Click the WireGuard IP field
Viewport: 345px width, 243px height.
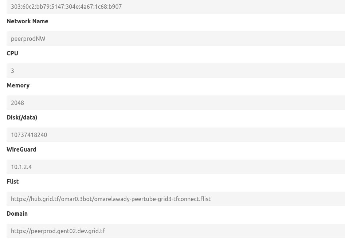click(x=176, y=166)
